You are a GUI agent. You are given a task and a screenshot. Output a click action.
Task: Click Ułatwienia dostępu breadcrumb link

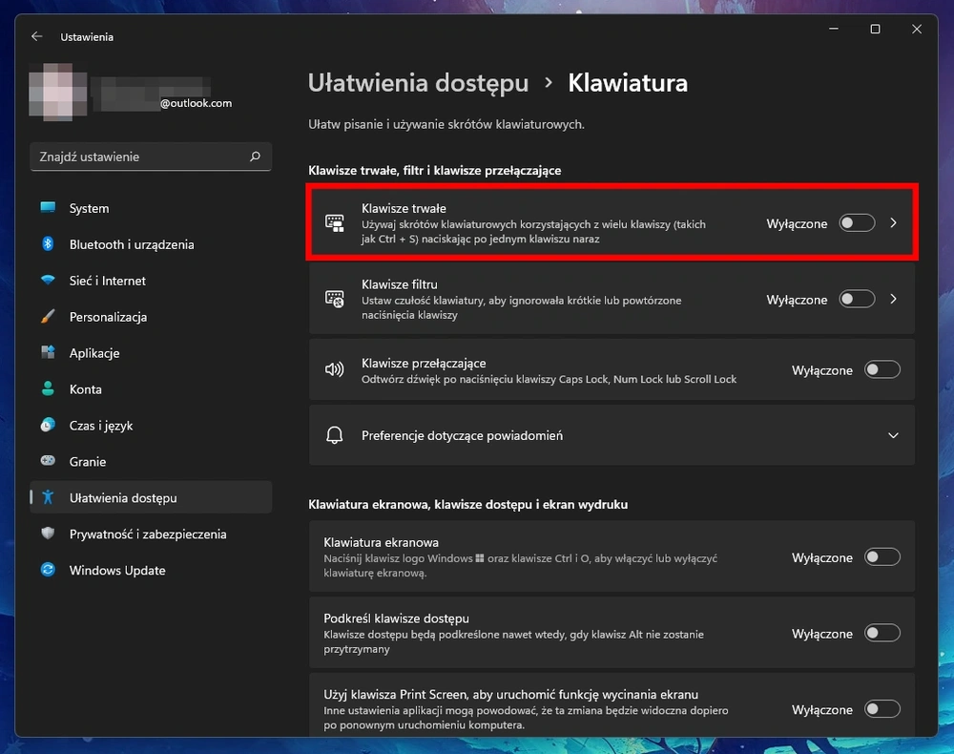pos(418,83)
